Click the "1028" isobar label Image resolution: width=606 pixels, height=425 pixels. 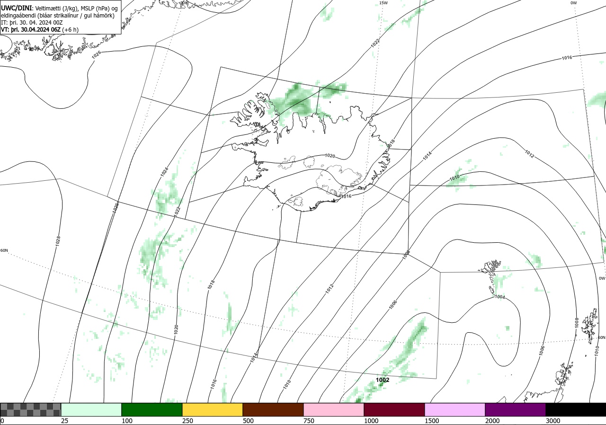point(58,241)
